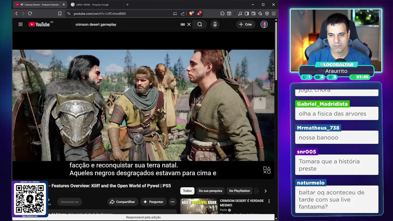This screenshot has height=221, width=393.
Task: Run the YouTube search magnifier button
Action: pyautogui.click(x=200, y=24)
